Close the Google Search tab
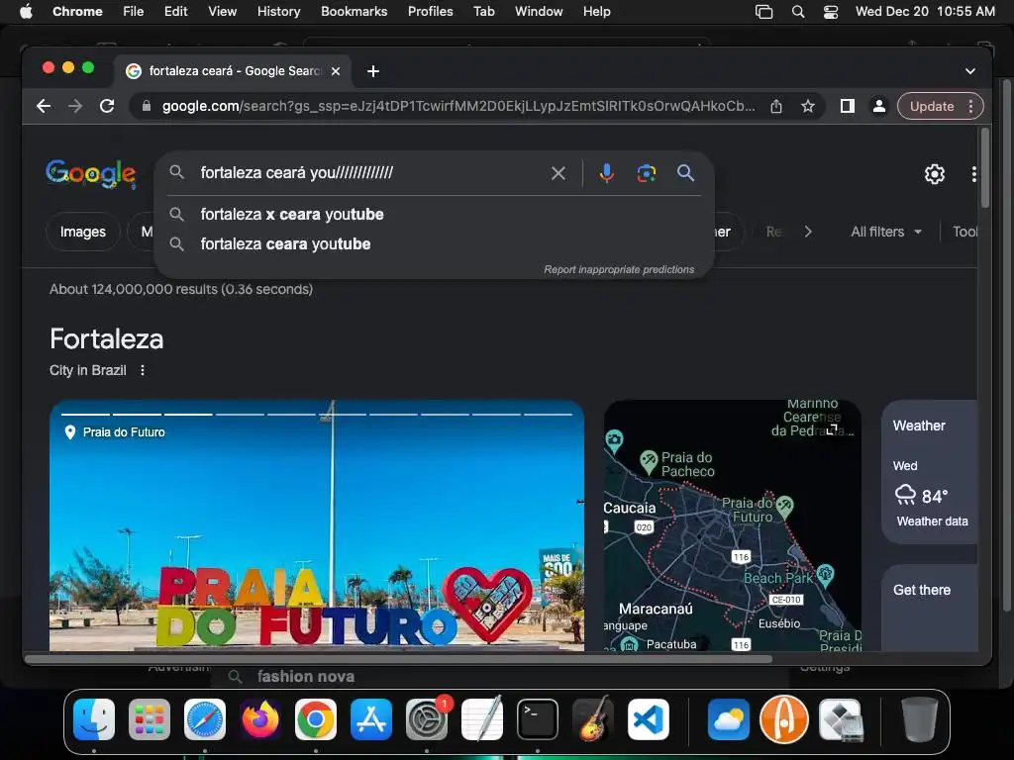1014x760 pixels. [336, 71]
